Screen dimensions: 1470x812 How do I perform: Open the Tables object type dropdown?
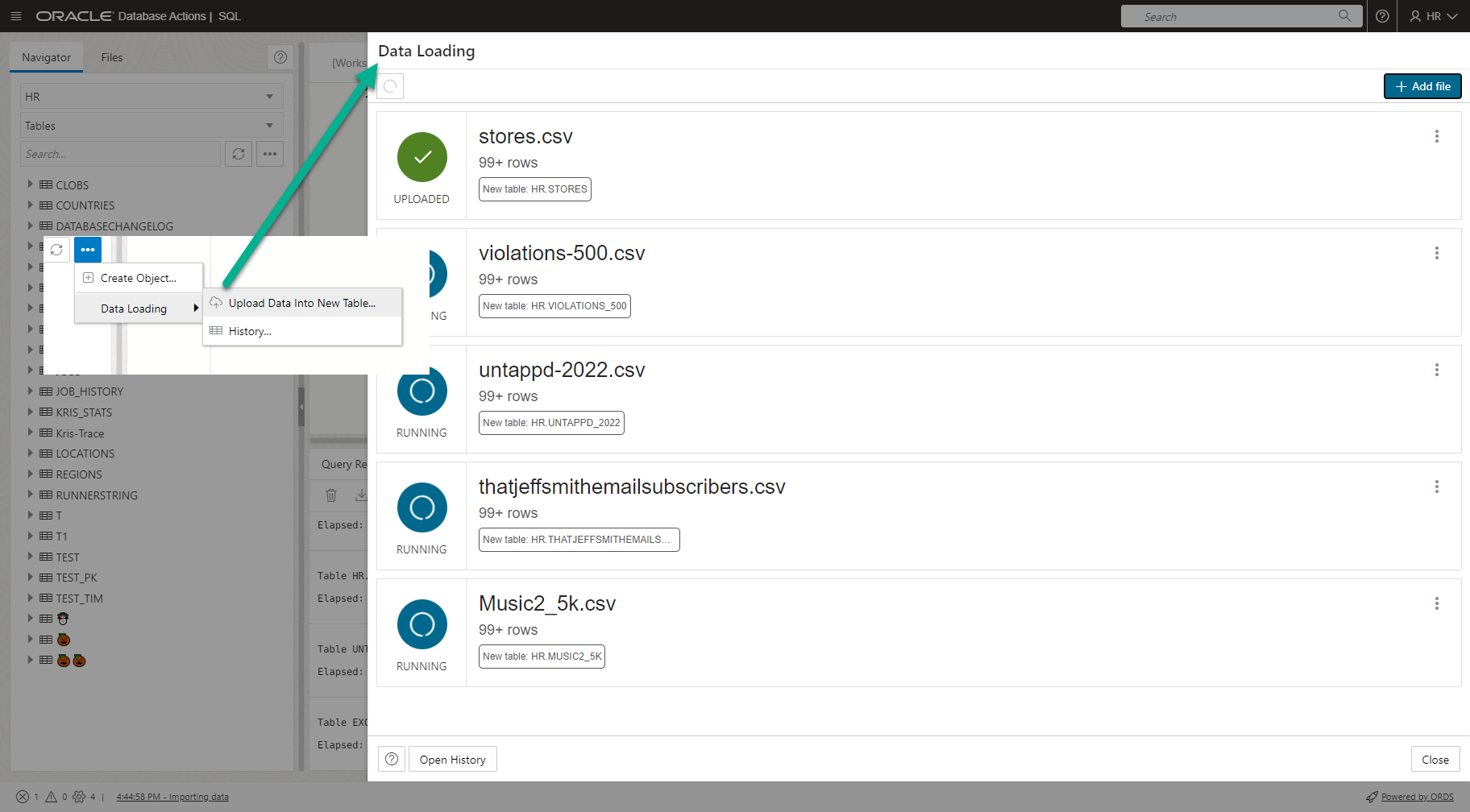pos(152,125)
